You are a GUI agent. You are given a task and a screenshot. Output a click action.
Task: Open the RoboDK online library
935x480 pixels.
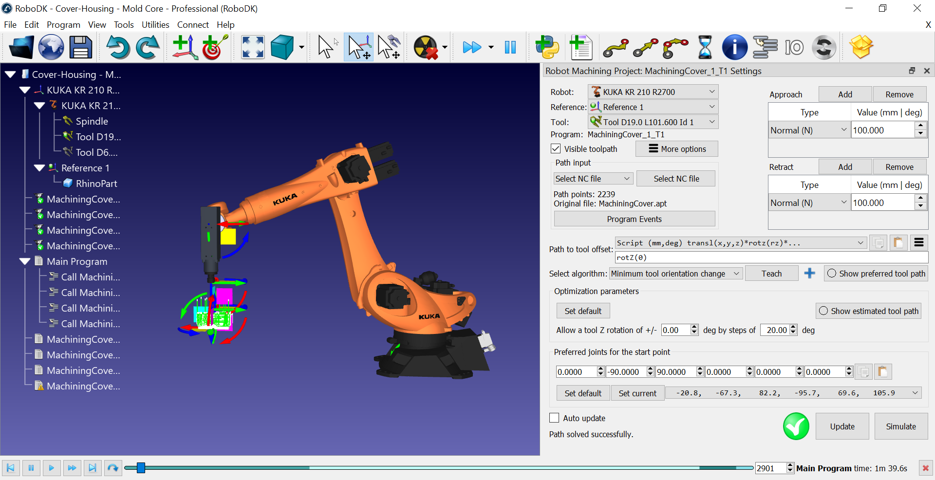[x=51, y=47]
